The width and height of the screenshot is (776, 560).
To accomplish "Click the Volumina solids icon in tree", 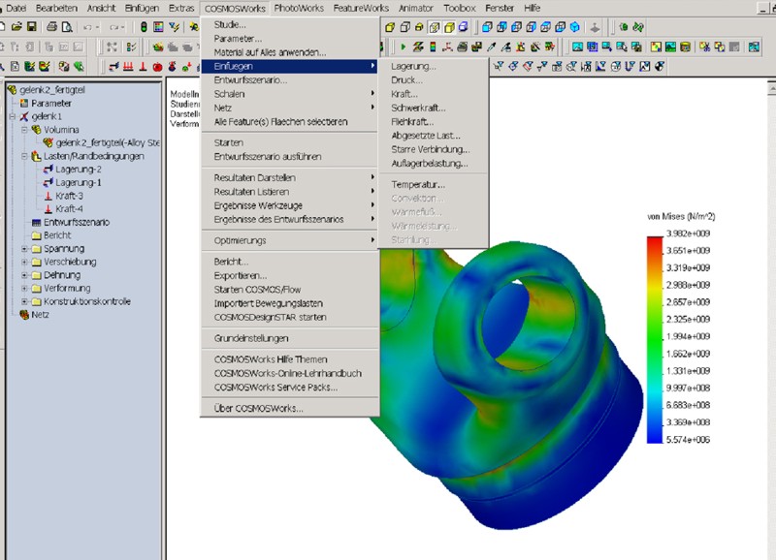I will coord(36,130).
